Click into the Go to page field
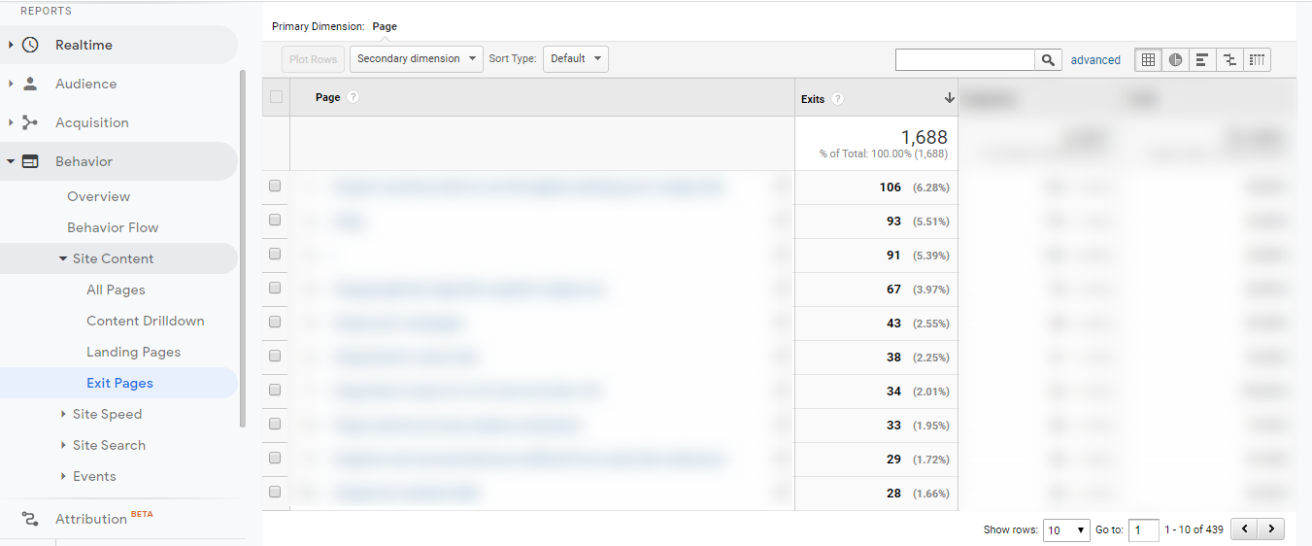 [x=1144, y=529]
